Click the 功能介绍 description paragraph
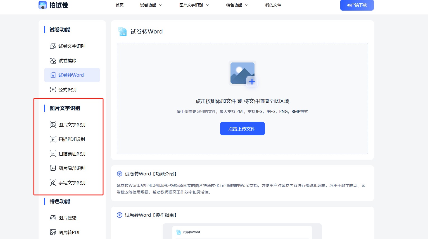428x239 pixels. pos(241,189)
